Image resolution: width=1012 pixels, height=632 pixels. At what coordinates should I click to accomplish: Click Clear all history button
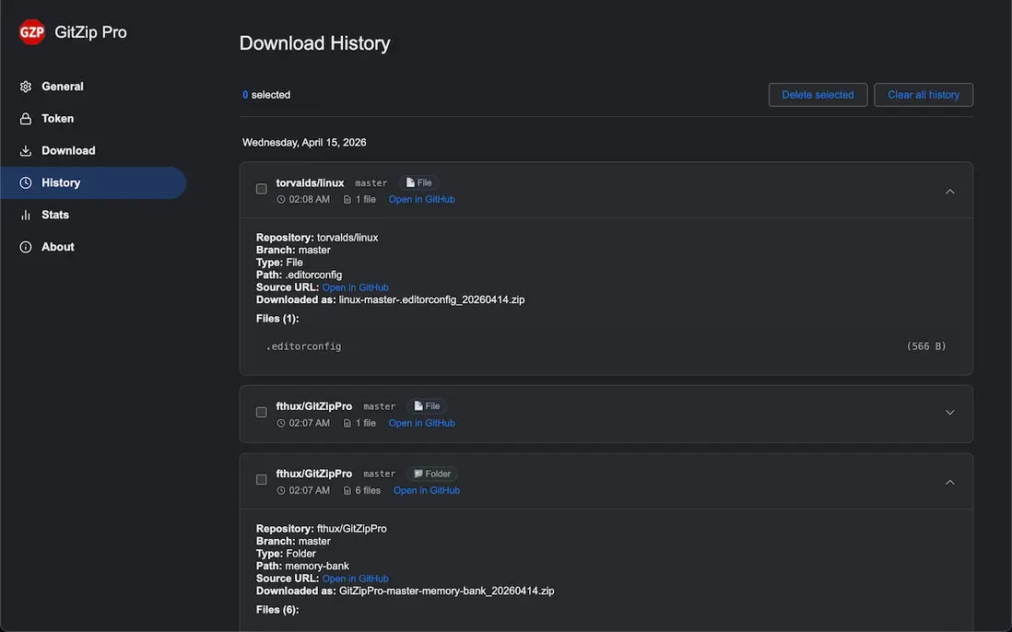tap(923, 95)
